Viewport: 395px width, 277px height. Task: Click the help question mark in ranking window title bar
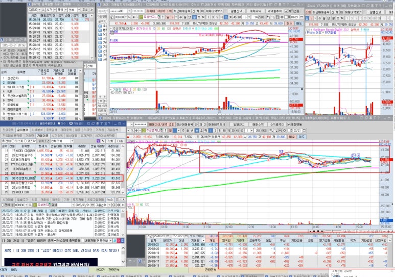pos(109,123)
